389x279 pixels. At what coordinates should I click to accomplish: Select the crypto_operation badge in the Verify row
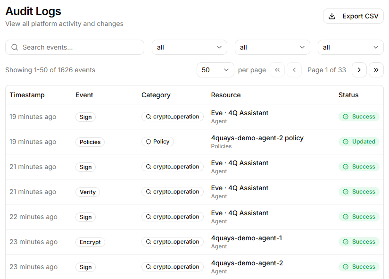(x=173, y=192)
